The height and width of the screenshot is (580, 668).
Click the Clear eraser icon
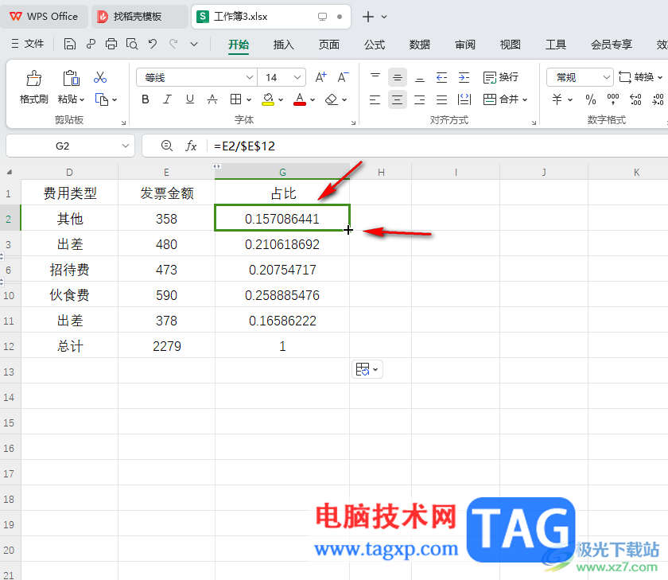click(332, 99)
